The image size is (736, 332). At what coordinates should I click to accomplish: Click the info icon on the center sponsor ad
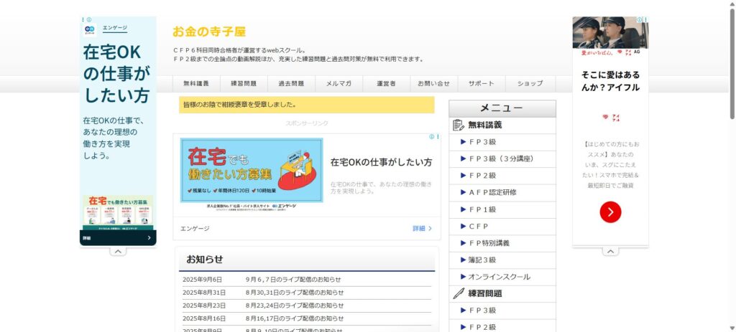click(x=432, y=137)
